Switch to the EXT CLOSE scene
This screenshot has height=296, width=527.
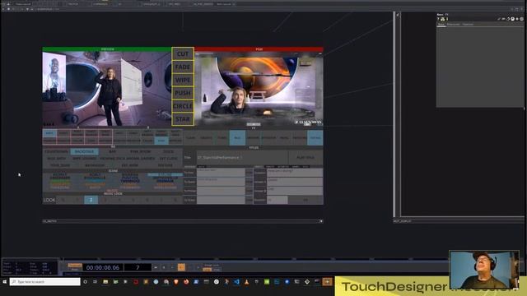[168, 159]
